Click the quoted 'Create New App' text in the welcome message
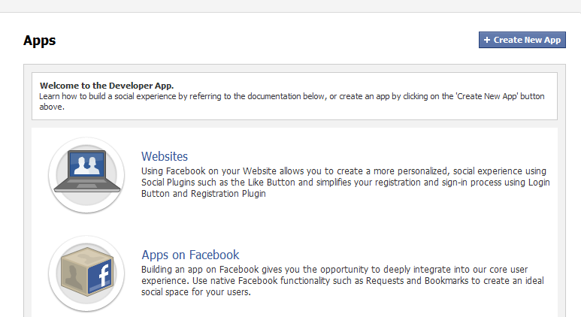Screen dimensions: 581x317 pyautogui.click(x=487, y=96)
